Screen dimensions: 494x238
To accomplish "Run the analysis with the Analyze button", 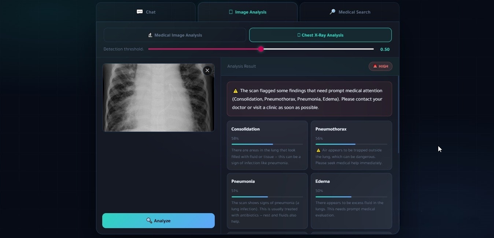I will coord(158,221).
